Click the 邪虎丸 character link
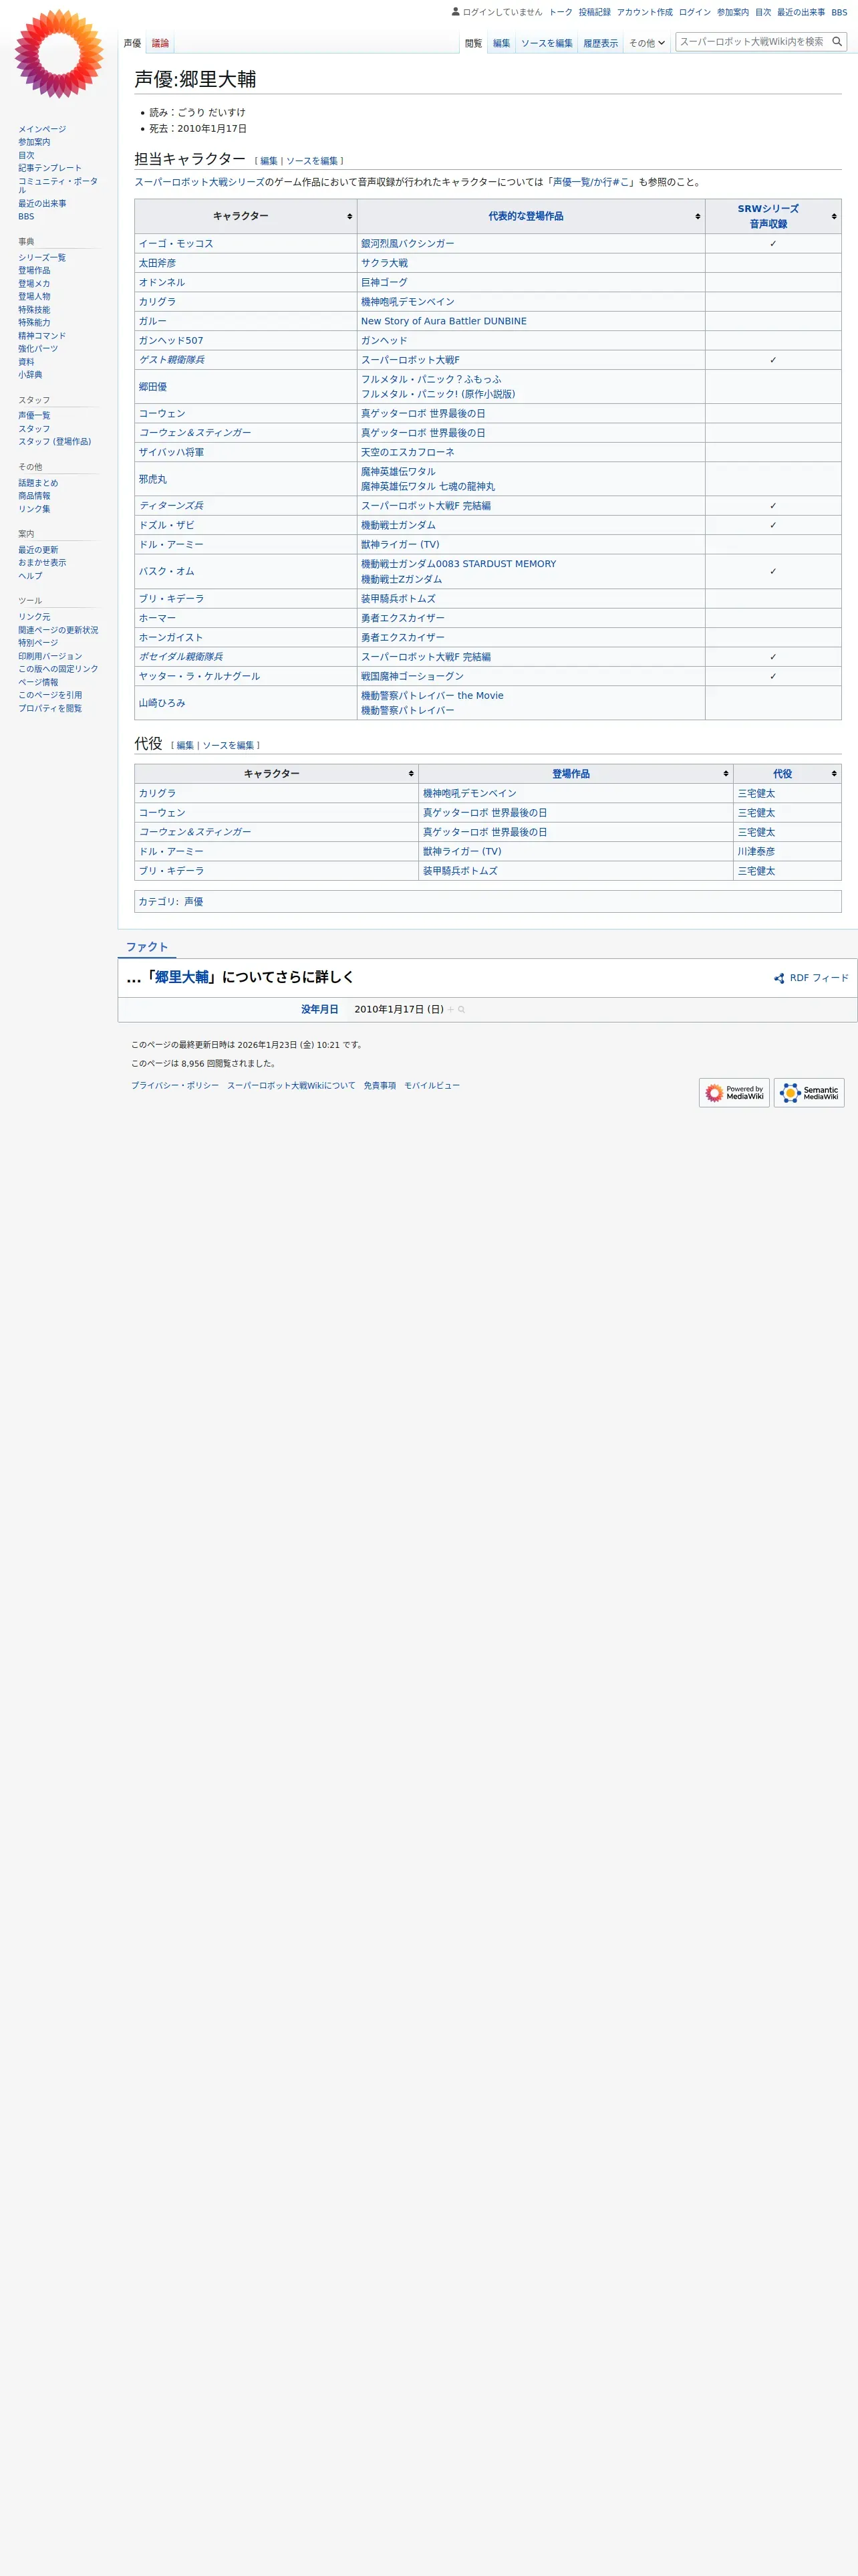The height and width of the screenshot is (2576, 858). pyautogui.click(x=153, y=480)
